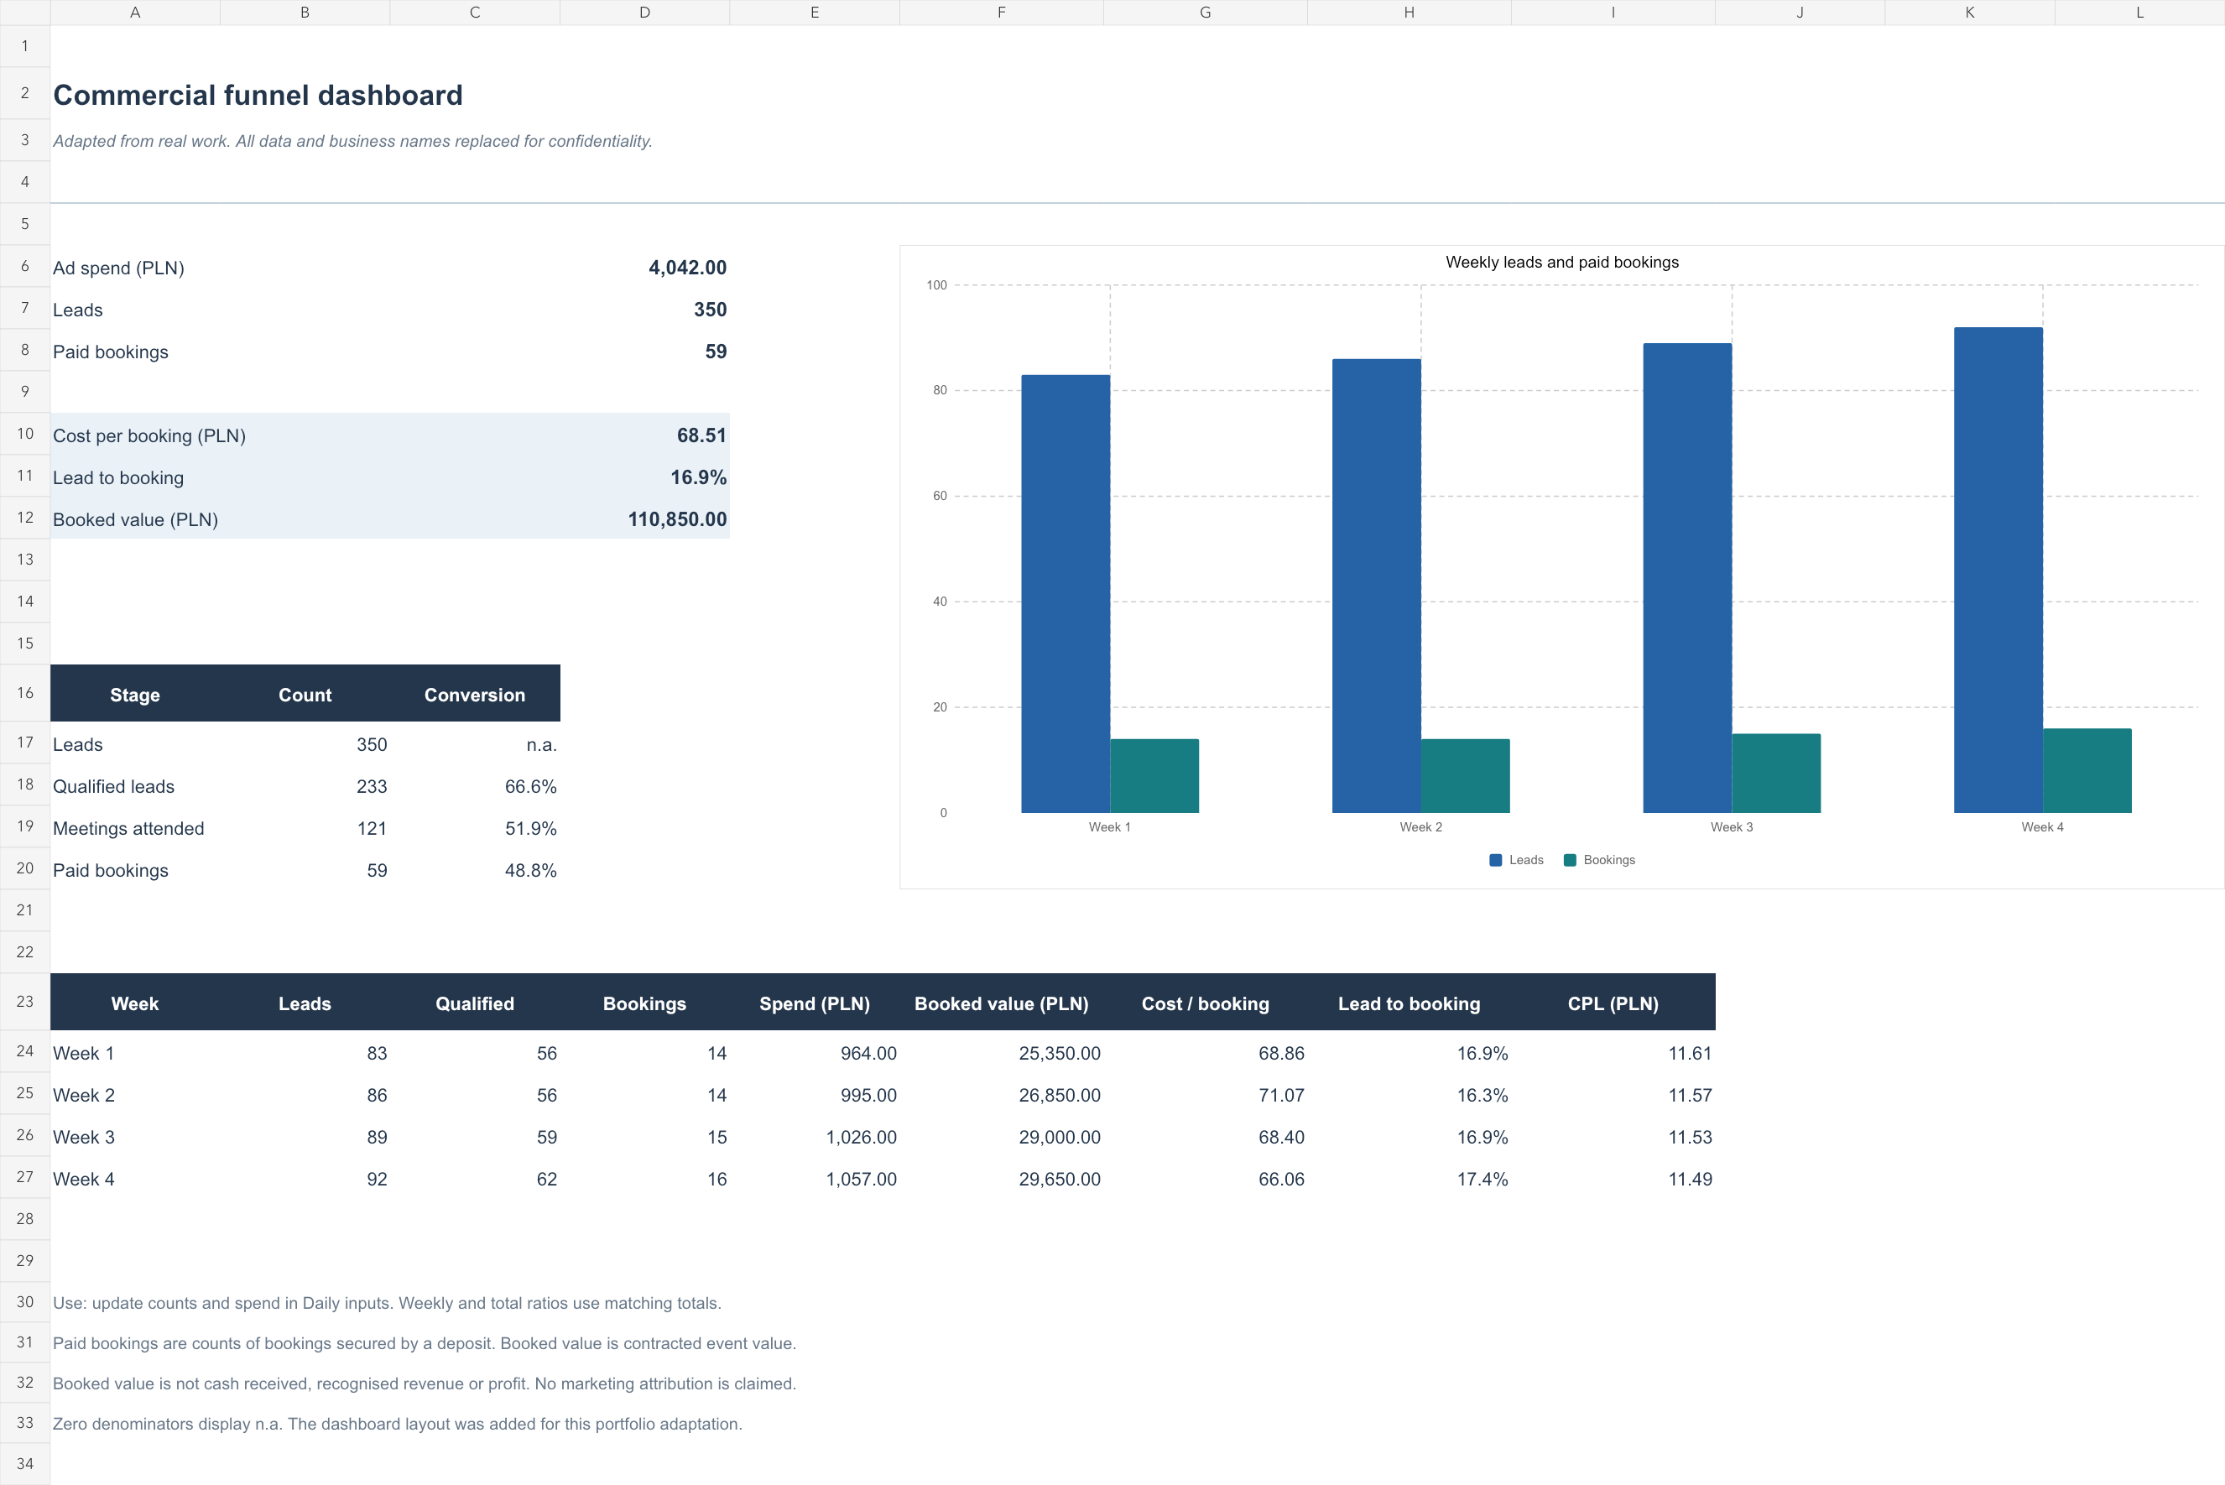Click the Stage table header cell
The width and height of the screenshot is (2225, 1485).
click(135, 694)
